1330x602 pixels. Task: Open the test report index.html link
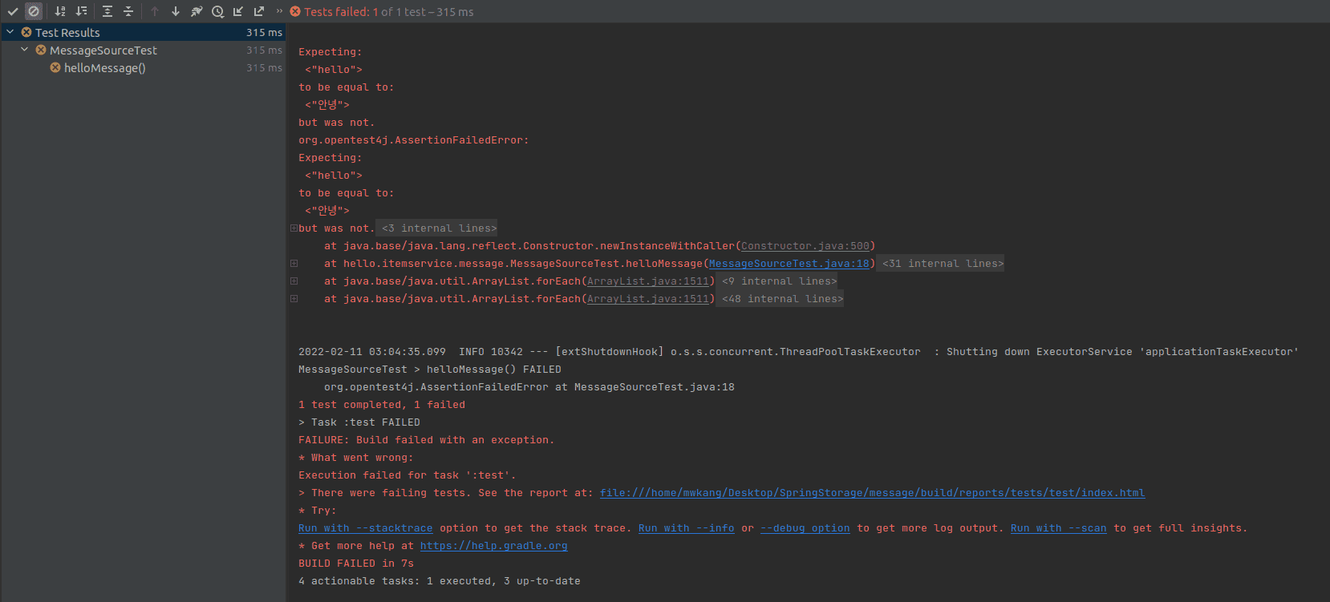872,493
